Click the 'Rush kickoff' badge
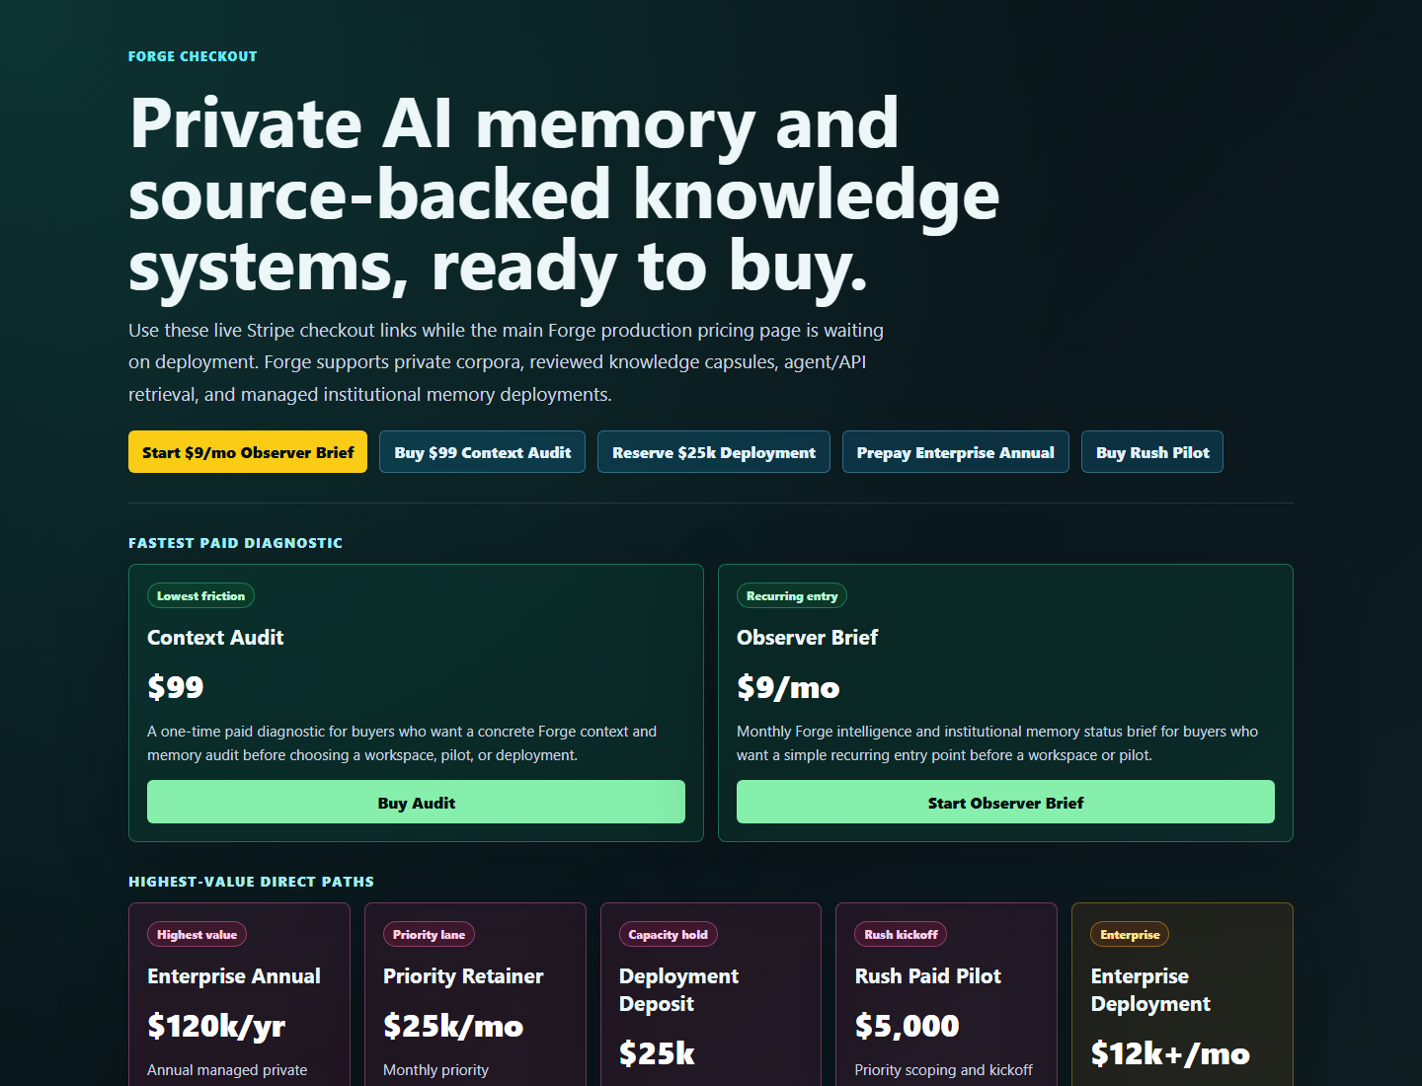Image resolution: width=1422 pixels, height=1086 pixels. (x=901, y=934)
